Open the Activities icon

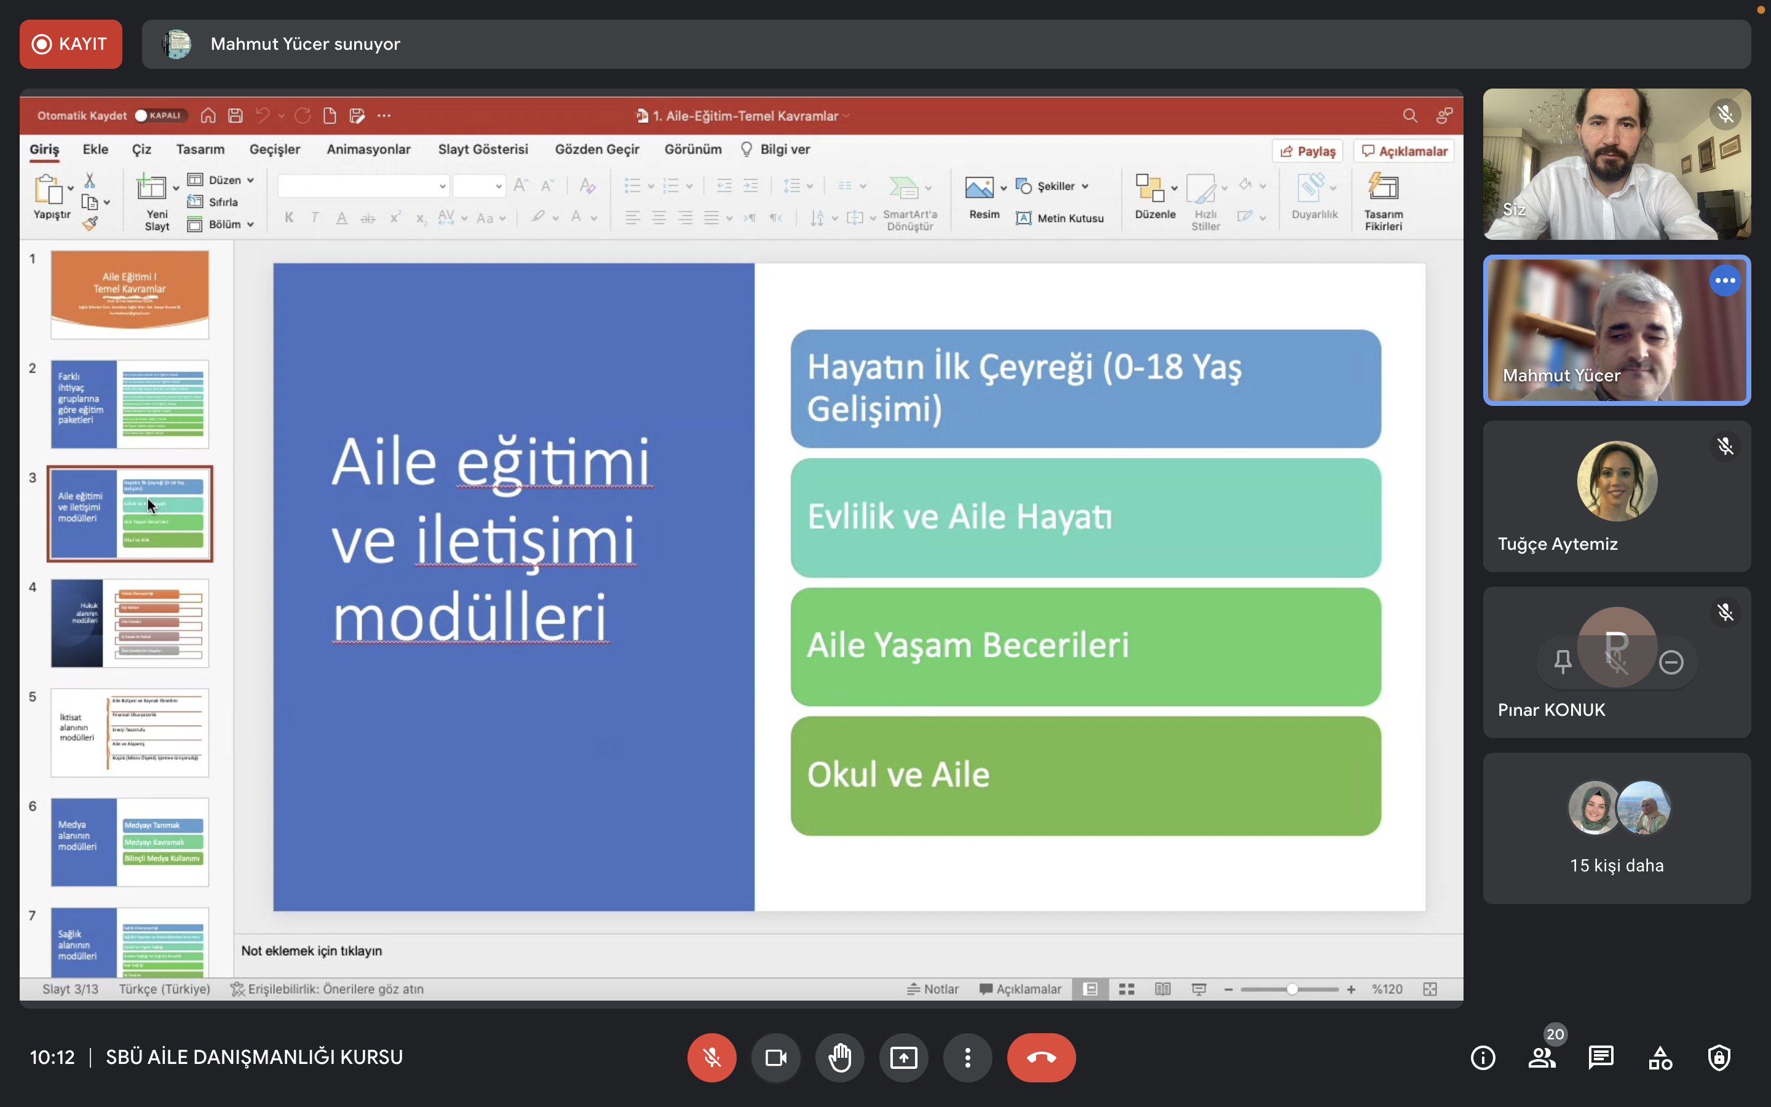point(1660,1057)
